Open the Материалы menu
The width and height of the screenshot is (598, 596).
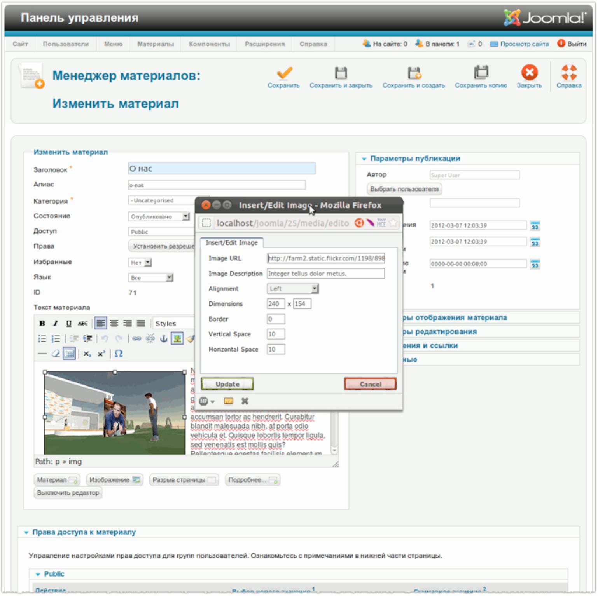point(155,44)
